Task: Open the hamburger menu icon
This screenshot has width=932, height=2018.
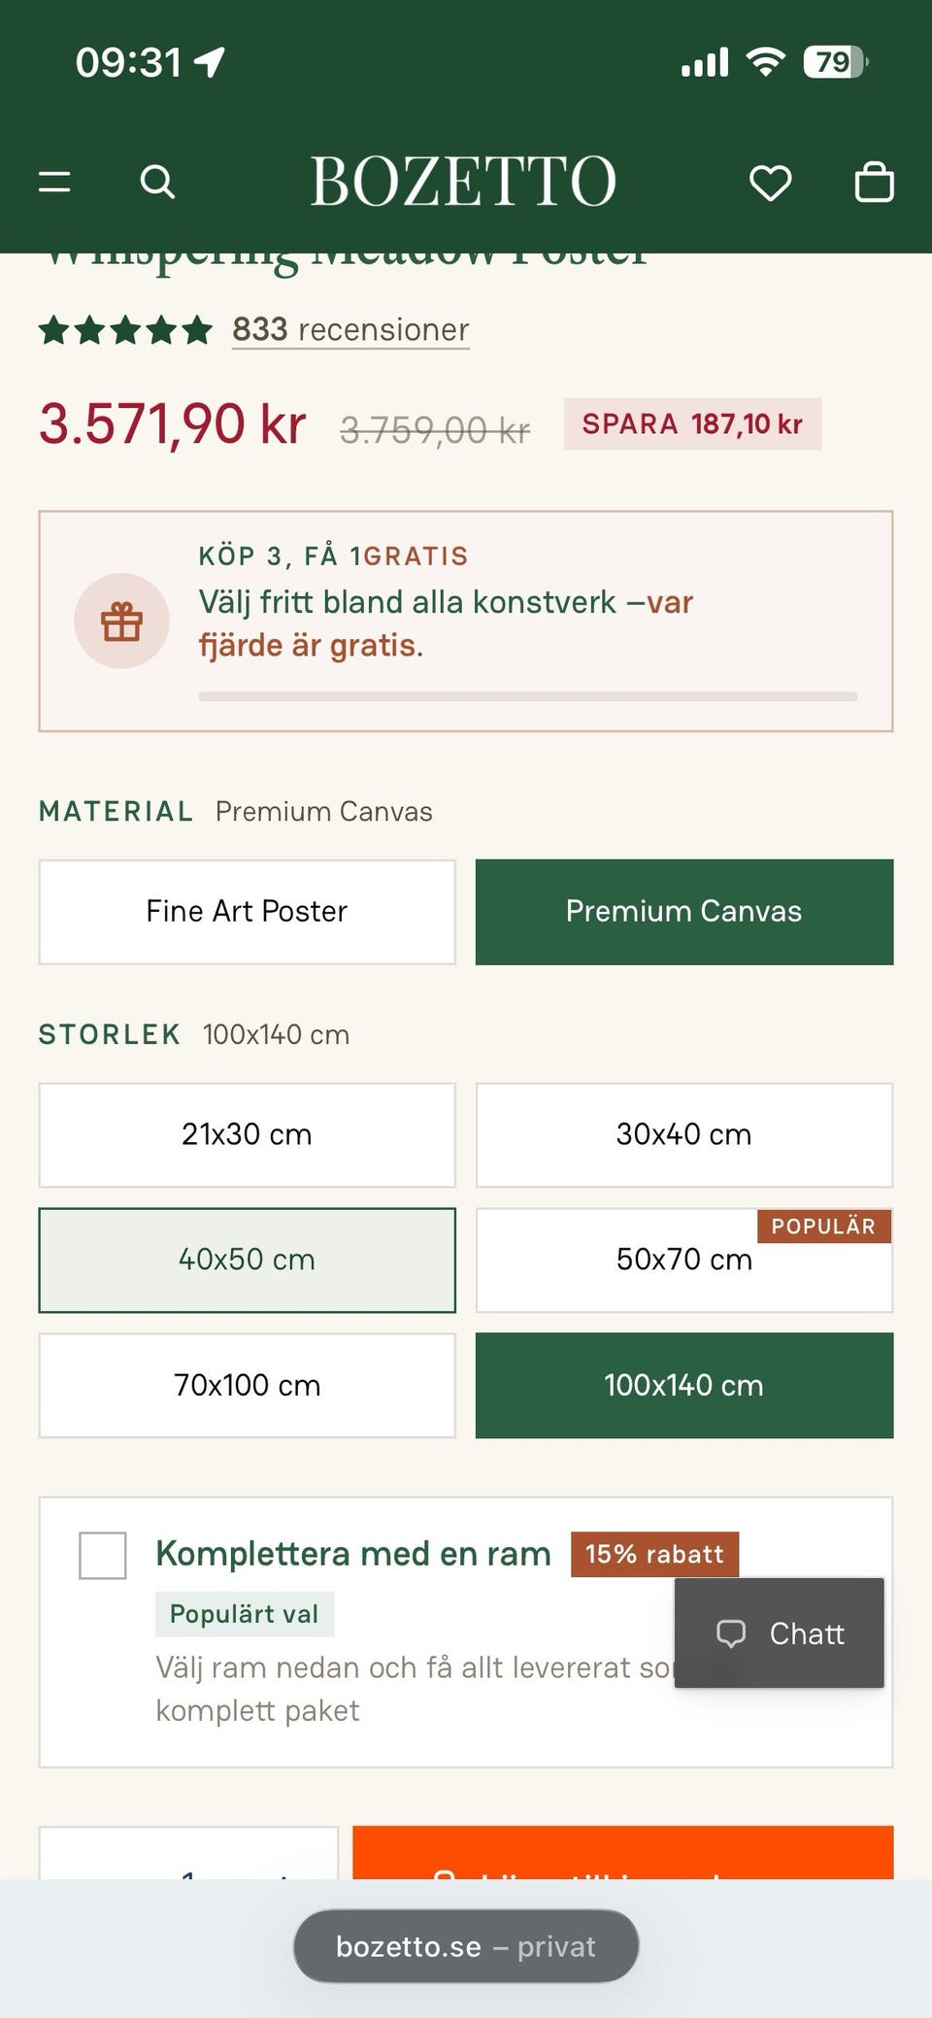Action: point(54,182)
